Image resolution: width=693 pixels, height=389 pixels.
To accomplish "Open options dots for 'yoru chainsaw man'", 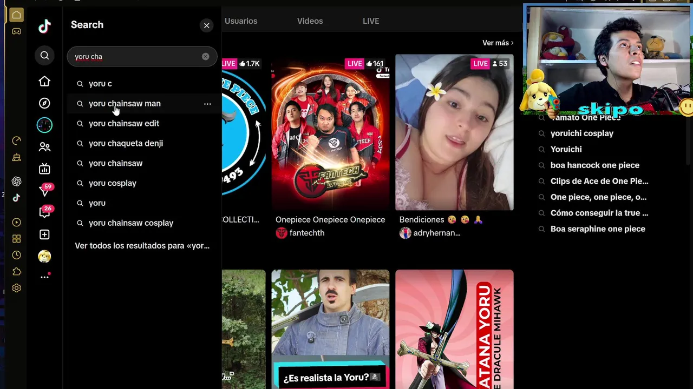I will click(x=207, y=104).
